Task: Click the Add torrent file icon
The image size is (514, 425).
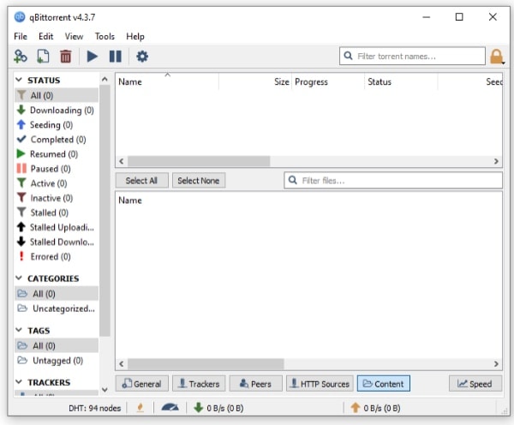Action: coord(43,56)
